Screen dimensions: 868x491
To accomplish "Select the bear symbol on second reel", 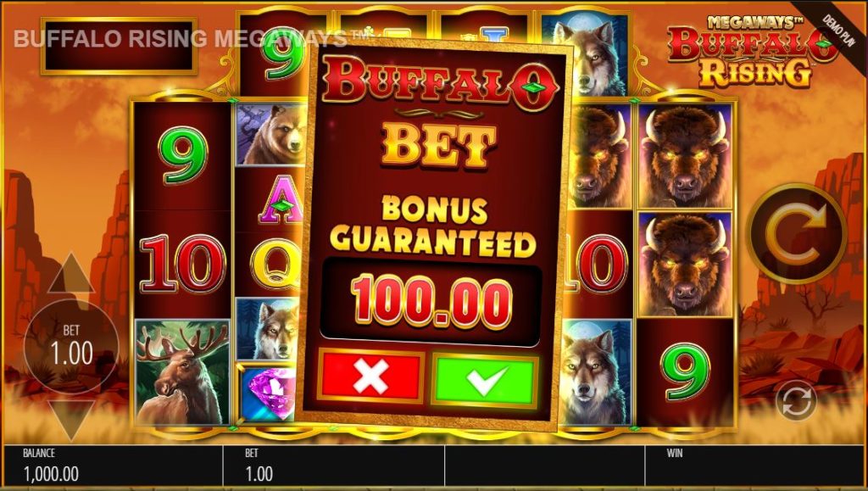I will pyautogui.click(x=270, y=135).
